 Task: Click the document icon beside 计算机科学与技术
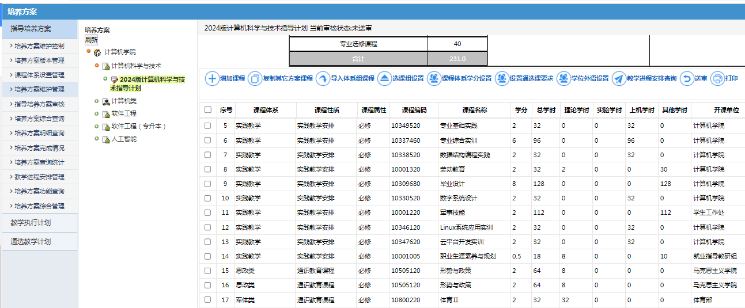pos(106,66)
